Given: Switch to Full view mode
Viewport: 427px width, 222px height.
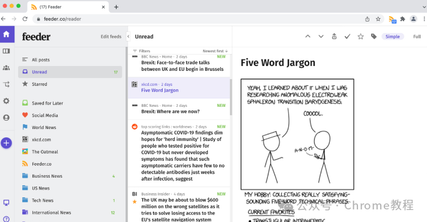Looking at the screenshot, I should 417,37.
